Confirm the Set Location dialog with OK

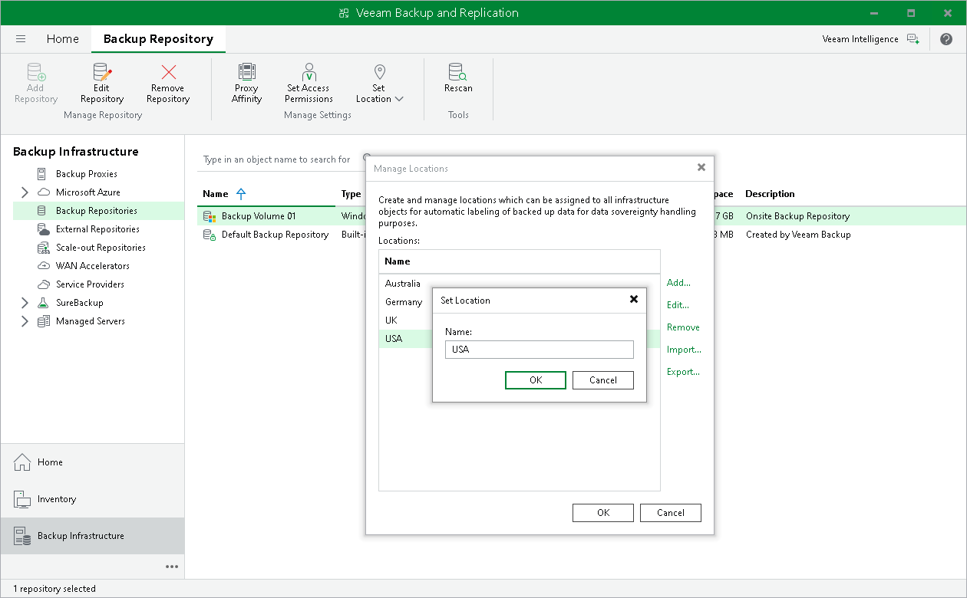(535, 379)
